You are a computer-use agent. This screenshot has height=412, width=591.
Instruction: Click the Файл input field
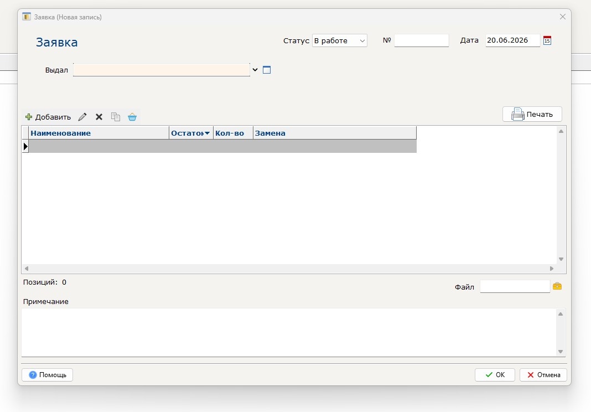(515, 286)
